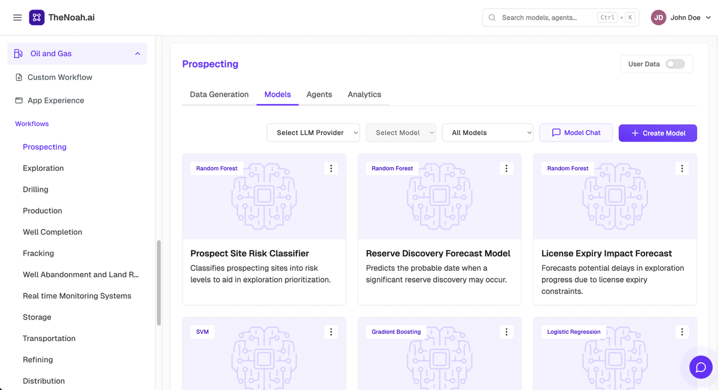Expand John Doe account menu
The image size is (718, 390).
tap(681, 17)
